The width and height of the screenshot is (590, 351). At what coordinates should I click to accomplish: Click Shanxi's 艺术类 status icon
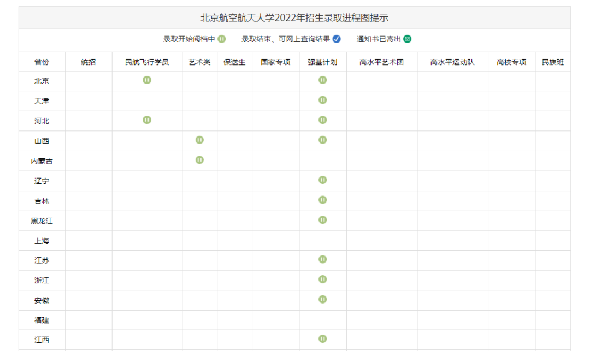pos(199,140)
